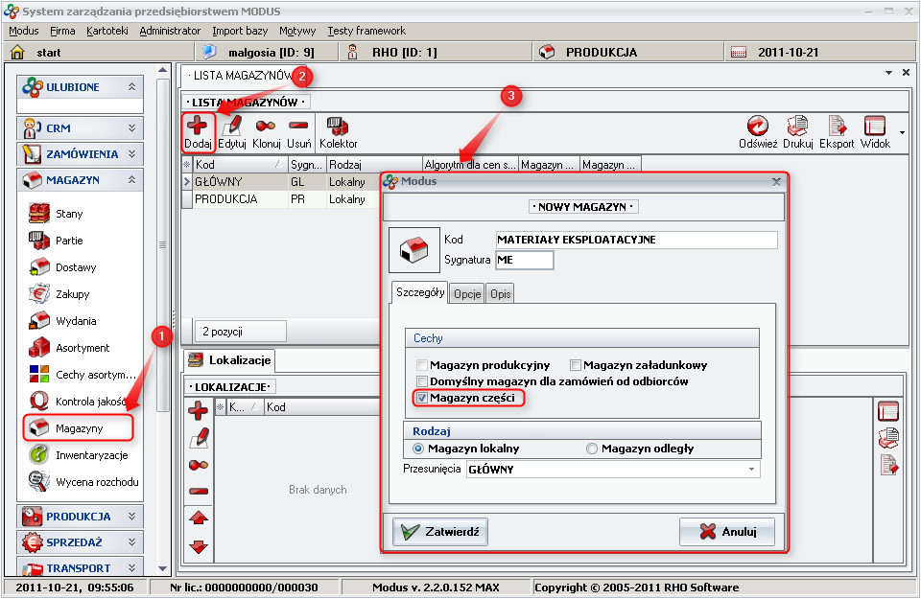The image size is (921, 599).
Task: Select the Magazyn odległy radio button
Action: point(592,449)
